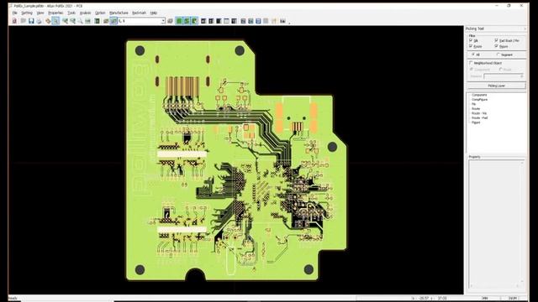This screenshot has height=302, width=538.
Task: Toggle the Route filter checkbox
Action: point(471,46)
